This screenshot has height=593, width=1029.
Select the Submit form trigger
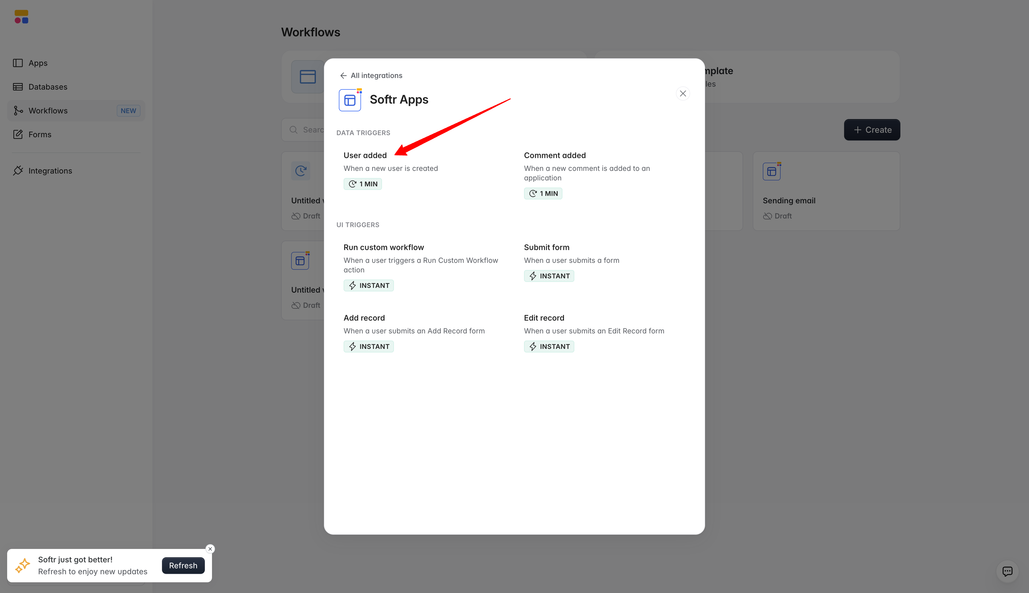coord(546,247)
